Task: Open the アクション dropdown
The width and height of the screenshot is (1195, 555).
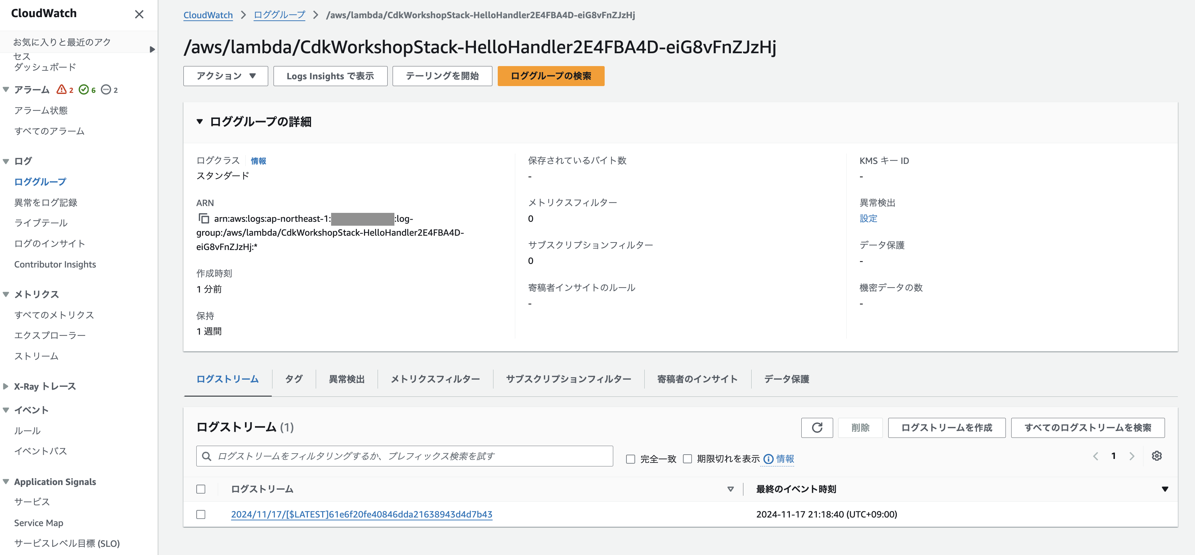Action: (226, 75)
